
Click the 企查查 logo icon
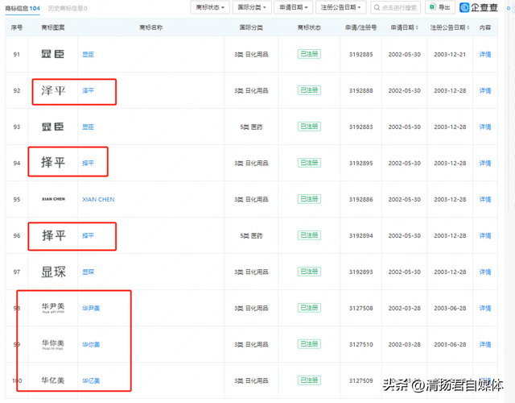[x=464, y=7]
